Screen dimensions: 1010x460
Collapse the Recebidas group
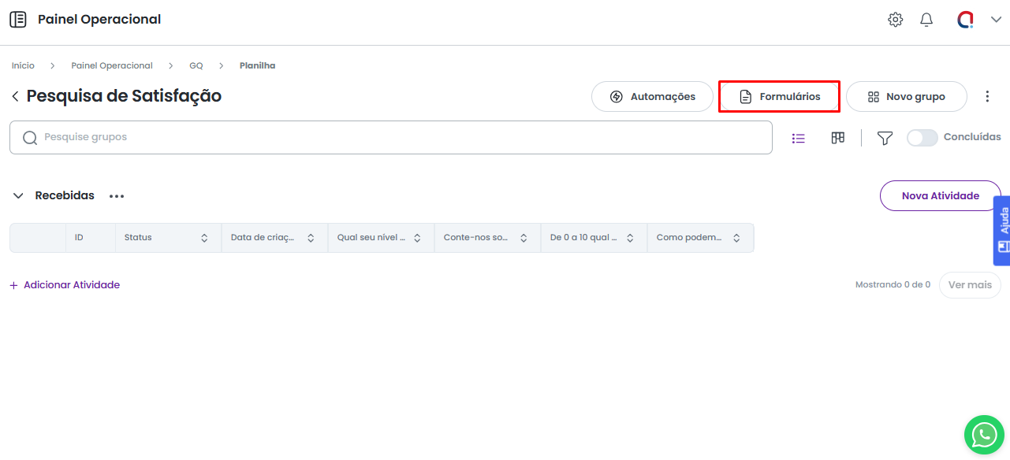coord(18,195)
